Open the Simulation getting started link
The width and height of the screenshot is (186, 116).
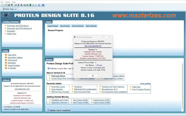click(11, 31)
